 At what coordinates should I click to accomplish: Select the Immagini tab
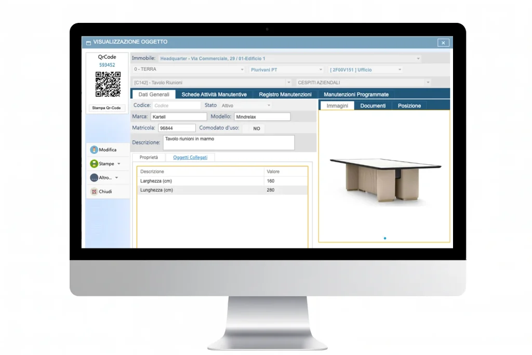337,106
